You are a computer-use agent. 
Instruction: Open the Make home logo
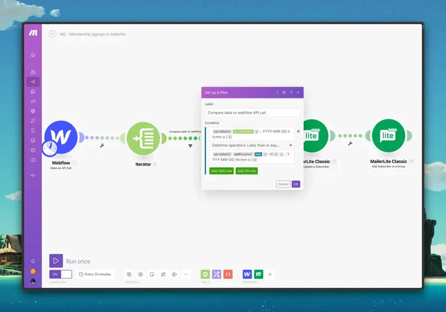[33, 33]
